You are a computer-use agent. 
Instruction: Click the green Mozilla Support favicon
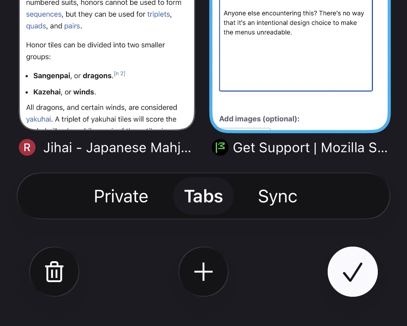pos(220,147)
